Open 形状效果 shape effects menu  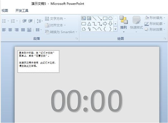(x=155, y=29)
